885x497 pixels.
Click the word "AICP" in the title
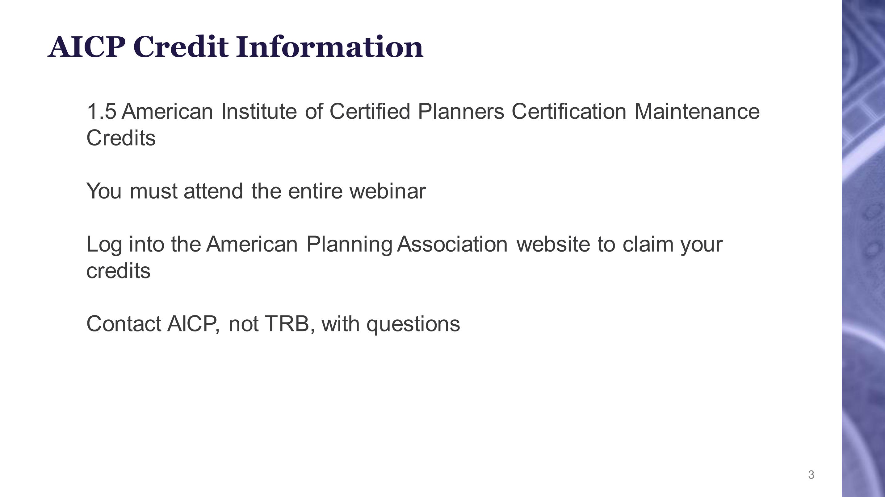[x=86, y=47]
